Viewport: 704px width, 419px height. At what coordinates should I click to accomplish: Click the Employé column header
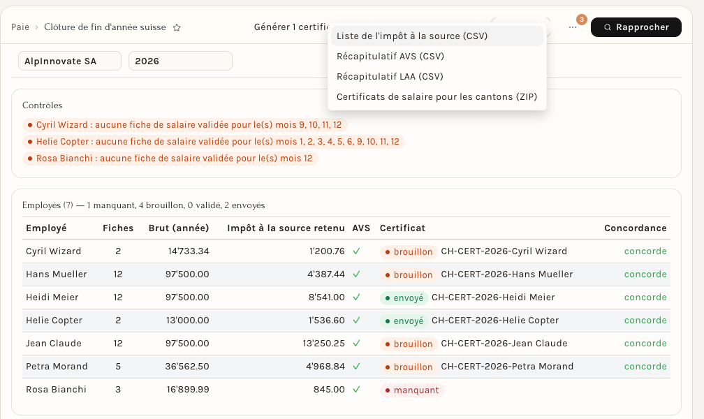pos(46,228)
